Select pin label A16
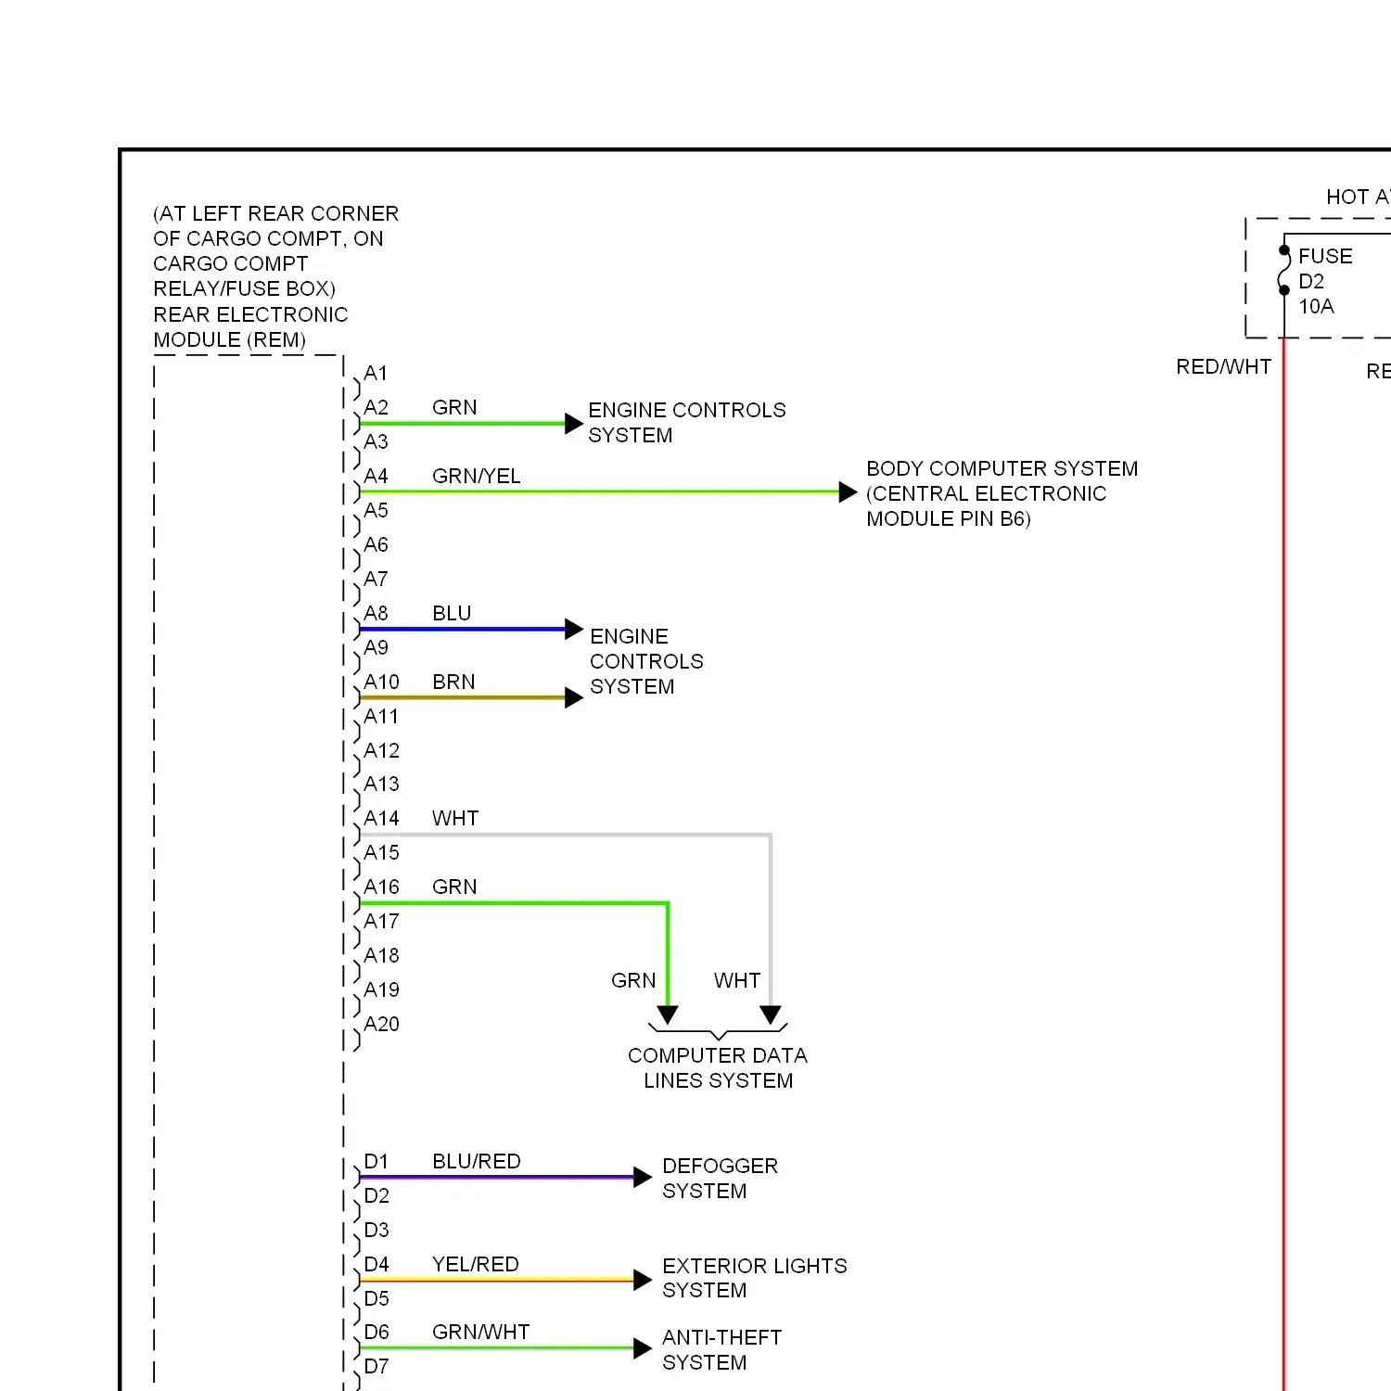The width and height of the screenshot is (1391, 1391). [381, 887]
